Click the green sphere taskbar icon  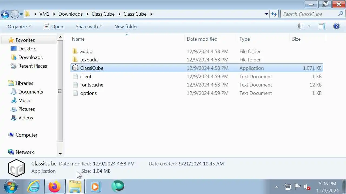point(118,186)
